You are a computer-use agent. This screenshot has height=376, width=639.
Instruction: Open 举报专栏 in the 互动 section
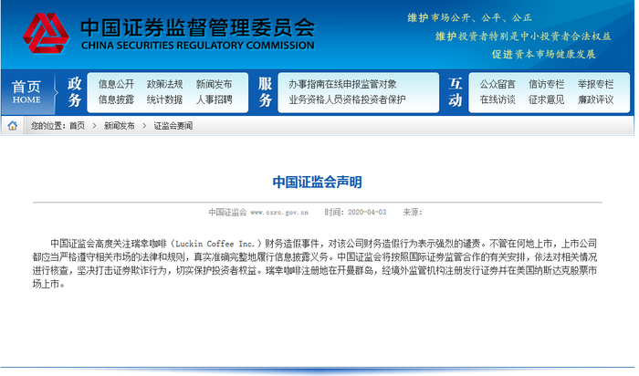[595, 84]
